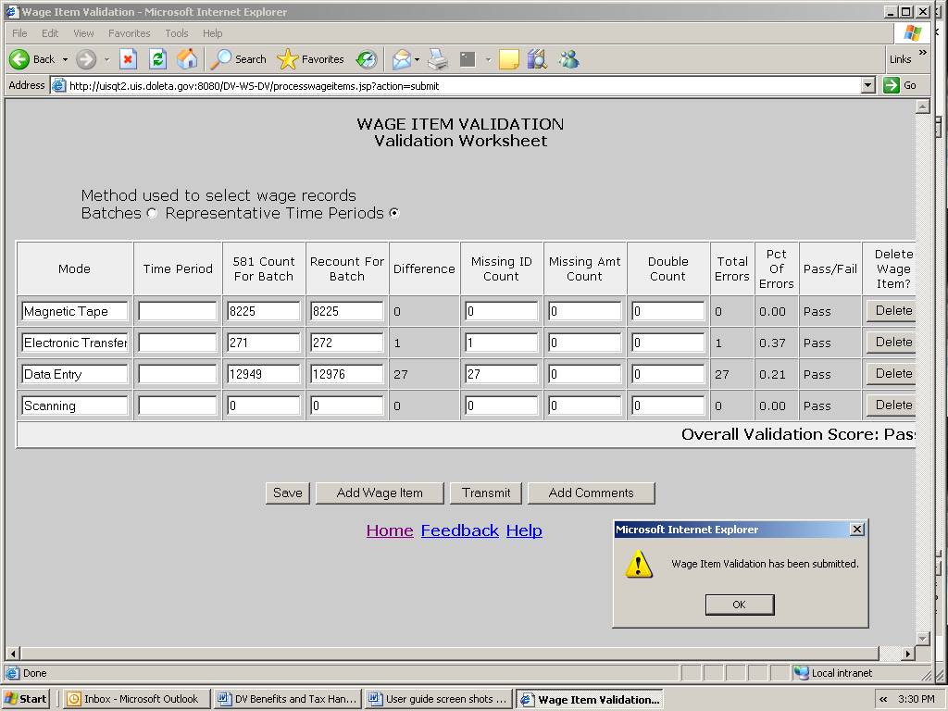Click the Refresh page icon
The width and height of the screenshot is (948, 711).
click(157, 59)
